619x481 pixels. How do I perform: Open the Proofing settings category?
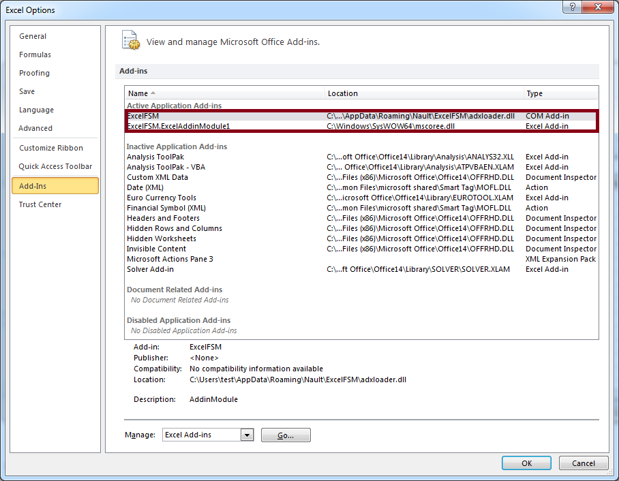pyautogui.click(x=34, y=73)
